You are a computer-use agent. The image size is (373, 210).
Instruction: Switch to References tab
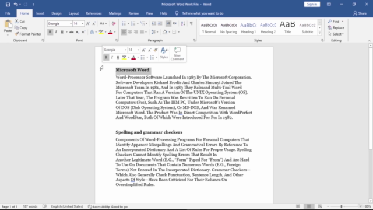pyautogui.click(x=94, y=13)
